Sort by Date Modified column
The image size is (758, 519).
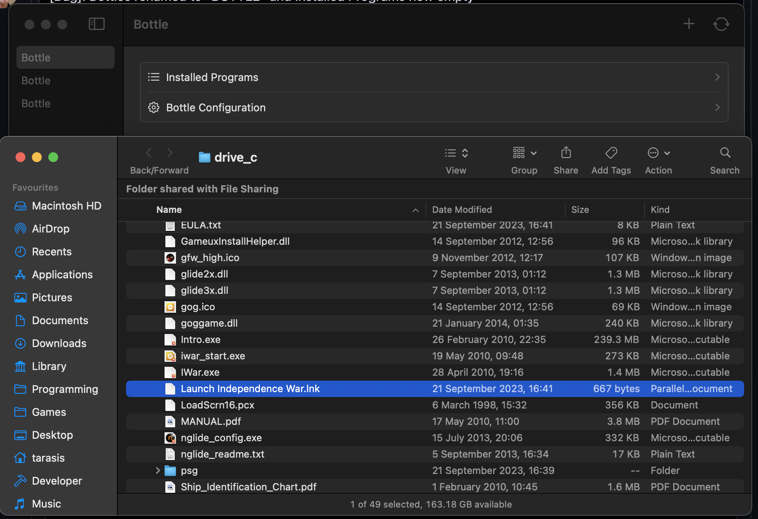coord(462,210)
